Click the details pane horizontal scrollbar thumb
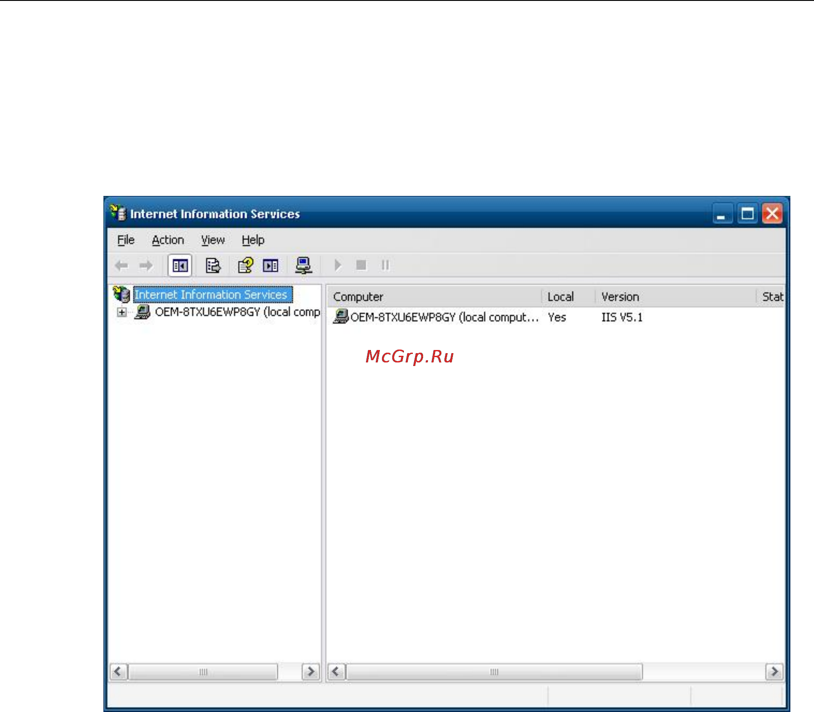814x712 pixels. 494,671
